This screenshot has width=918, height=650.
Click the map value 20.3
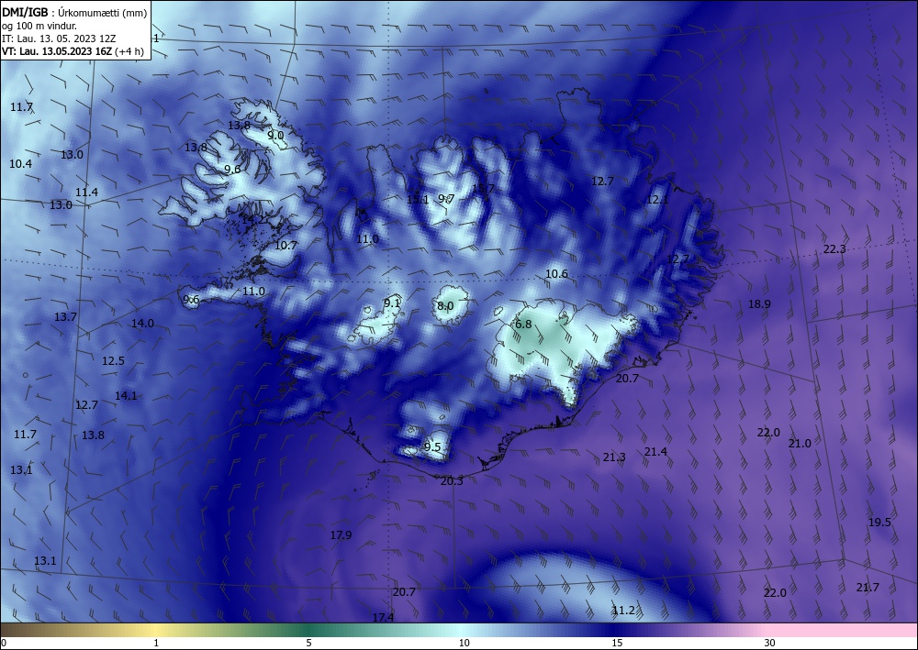(x=452, y=481)
